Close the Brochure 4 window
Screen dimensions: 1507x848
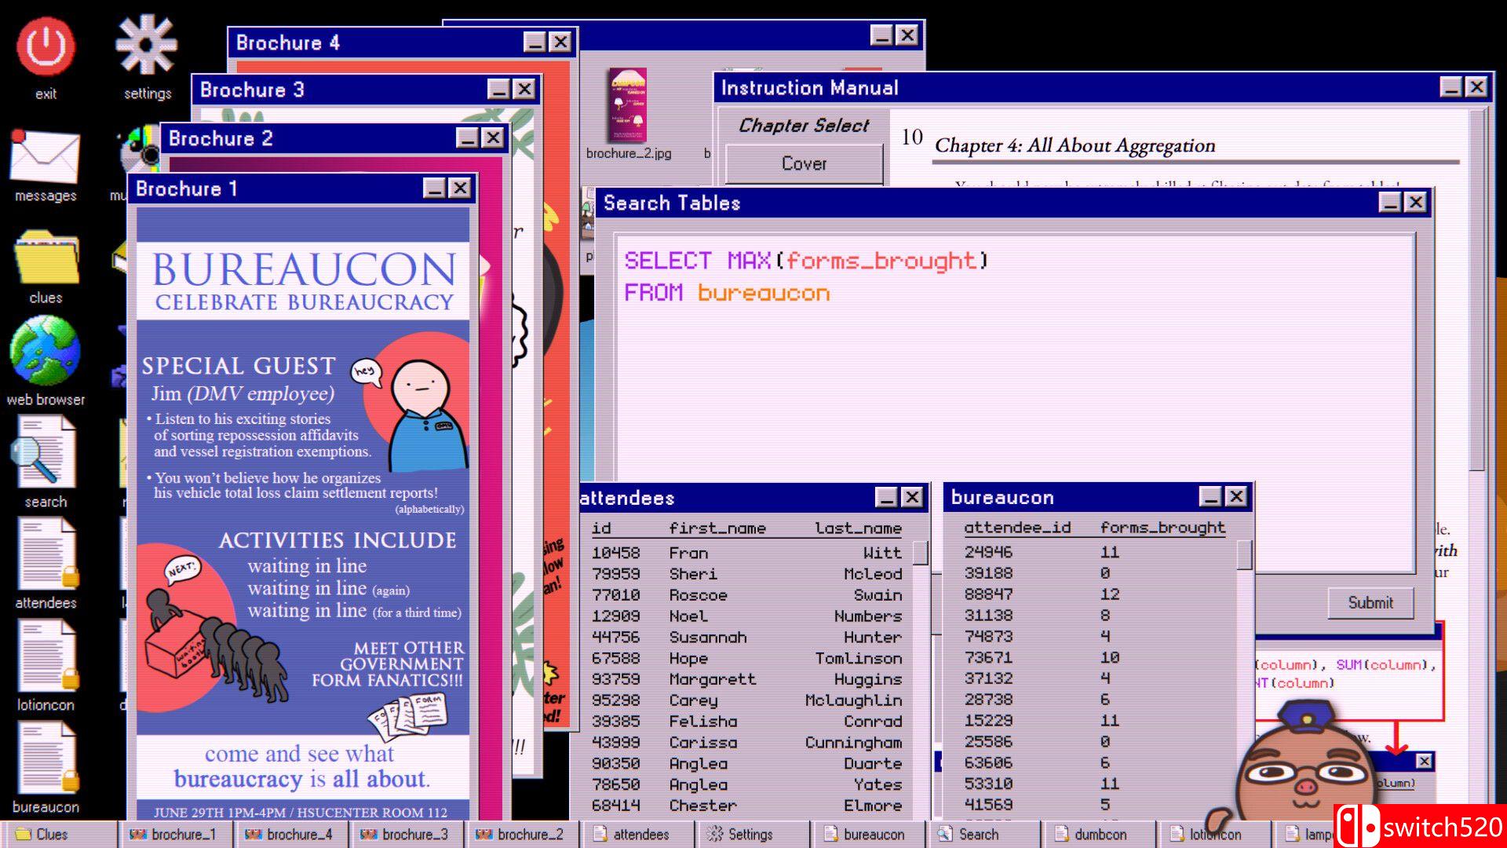560,42
